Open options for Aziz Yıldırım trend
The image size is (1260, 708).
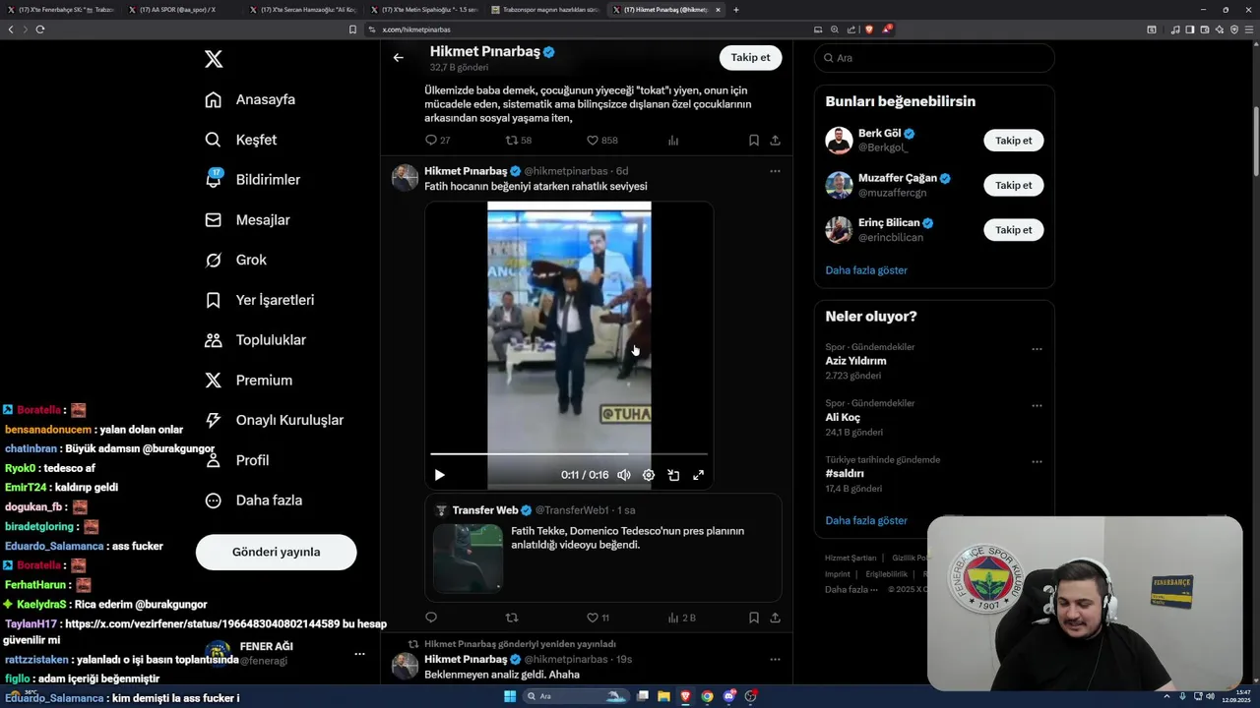click(x=1037, y=349)
